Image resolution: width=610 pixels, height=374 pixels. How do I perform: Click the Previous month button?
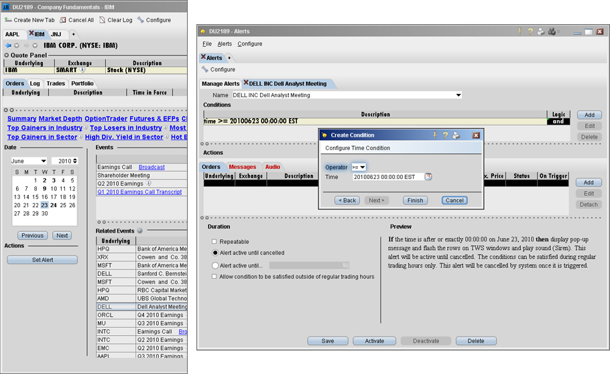pos(33,235)
